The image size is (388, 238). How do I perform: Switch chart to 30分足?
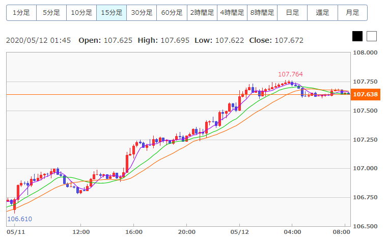point(142,12)
